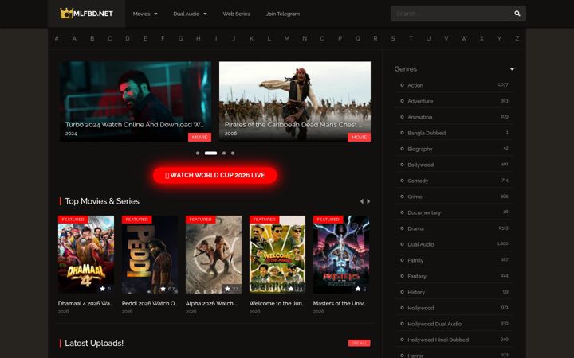Open the Dual Audio dropdown menu
Image resolution: width=574 pixels, height=358 pixels.
click(190, 14)
